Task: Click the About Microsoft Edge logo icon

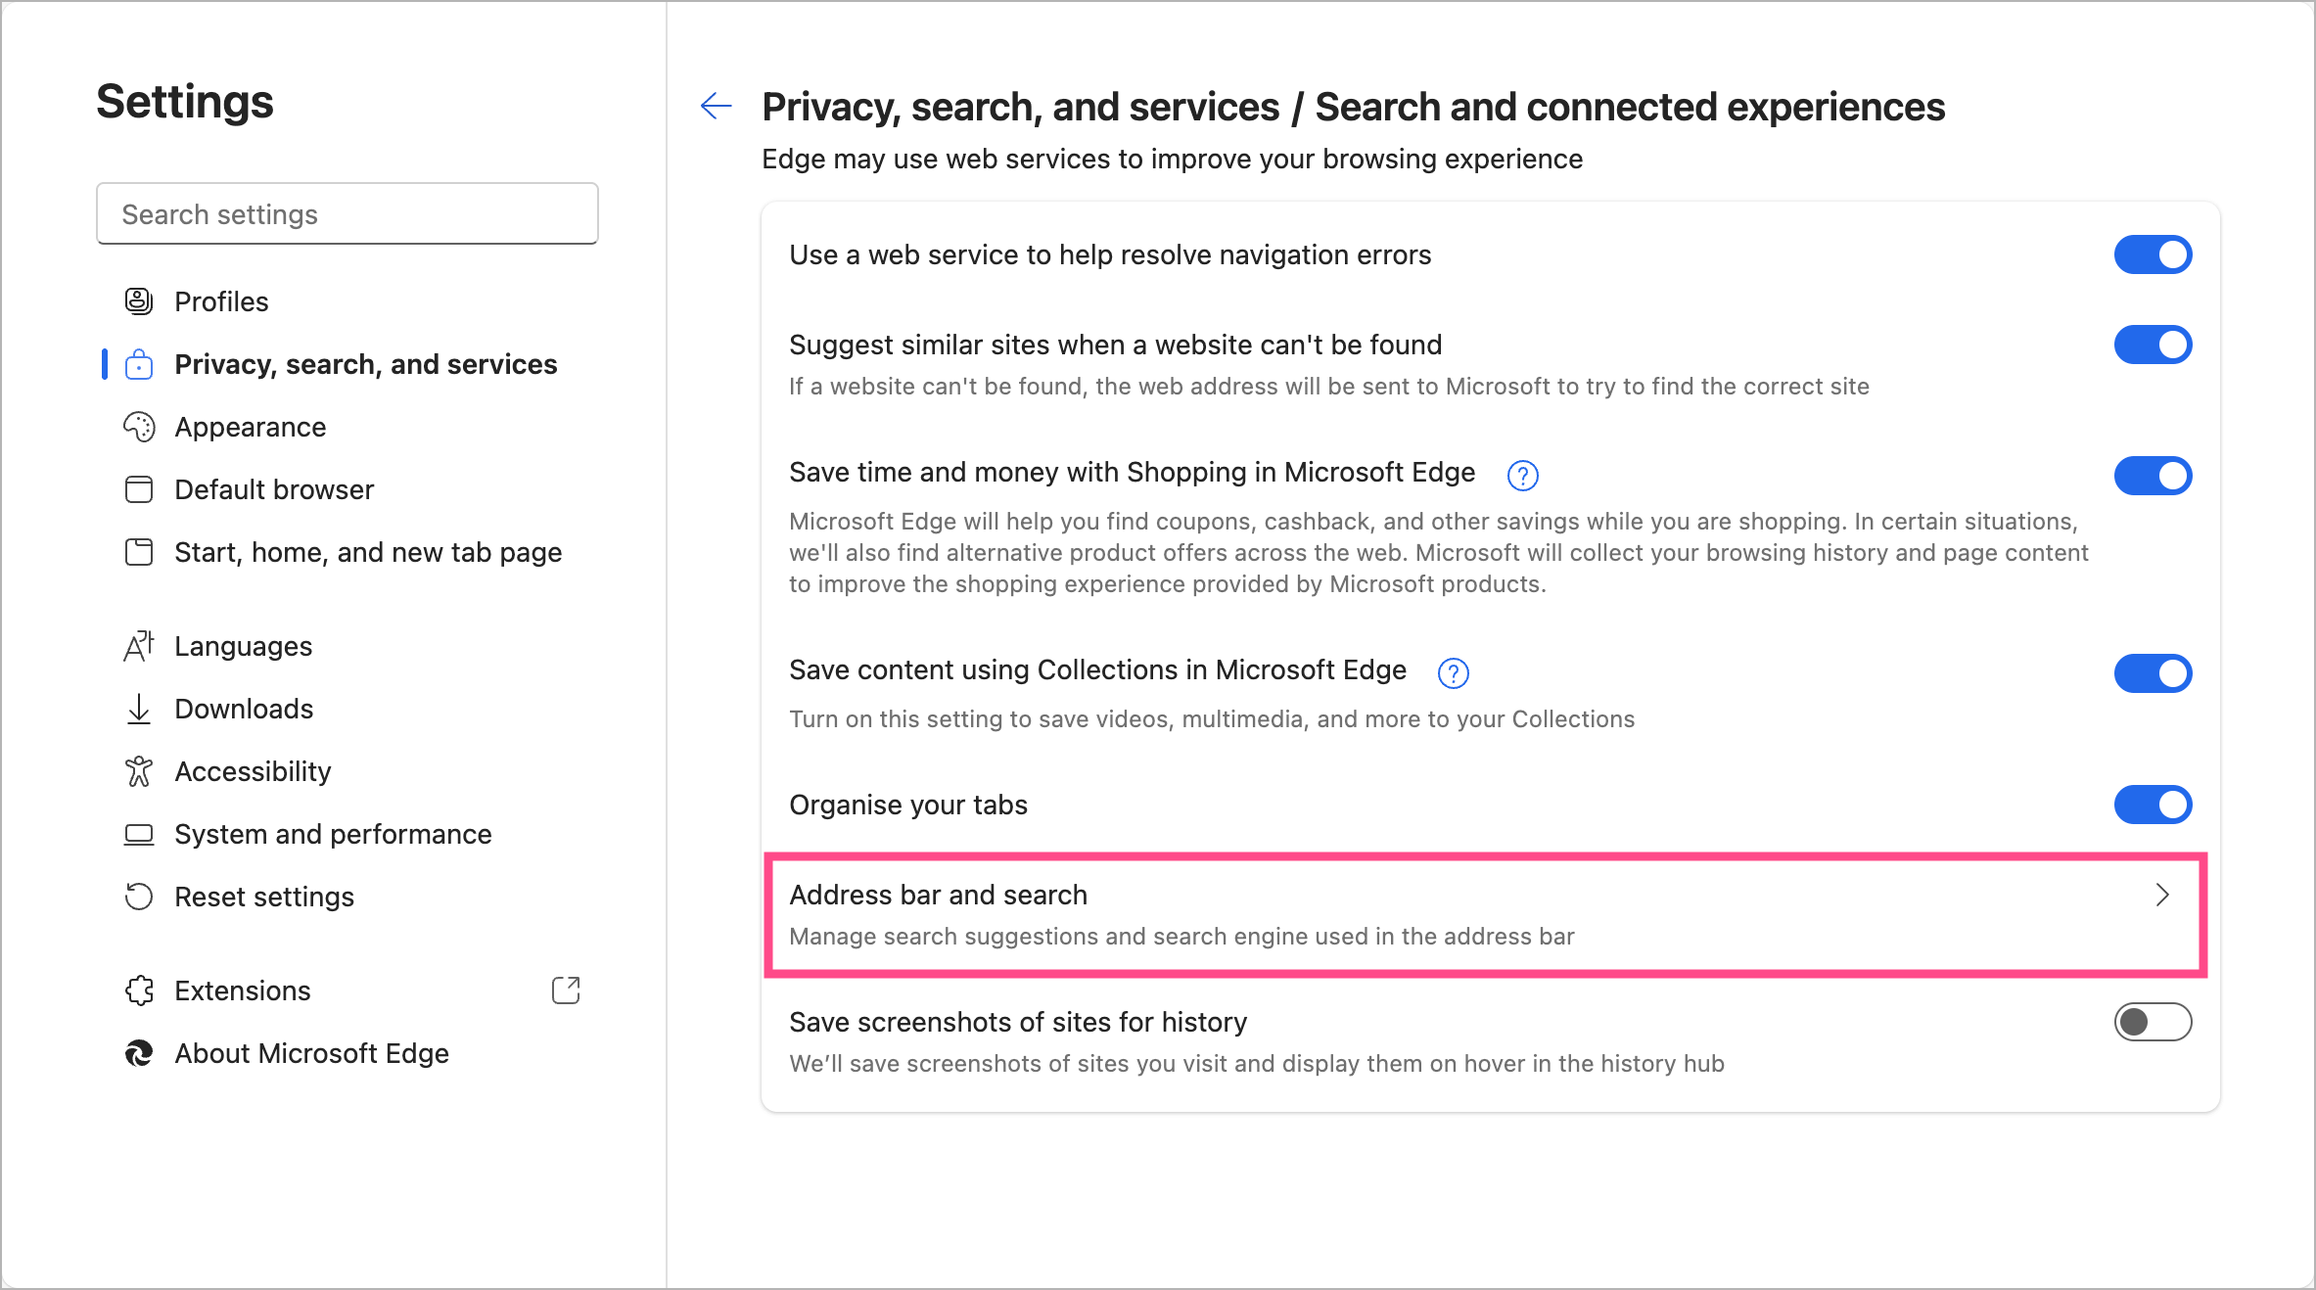Action: [139, 1053]
